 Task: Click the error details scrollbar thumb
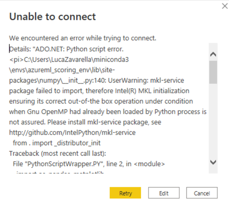tap(213, 72)
